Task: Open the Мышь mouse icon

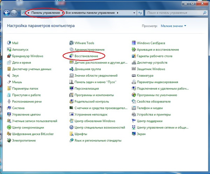Action: (9, 82)
